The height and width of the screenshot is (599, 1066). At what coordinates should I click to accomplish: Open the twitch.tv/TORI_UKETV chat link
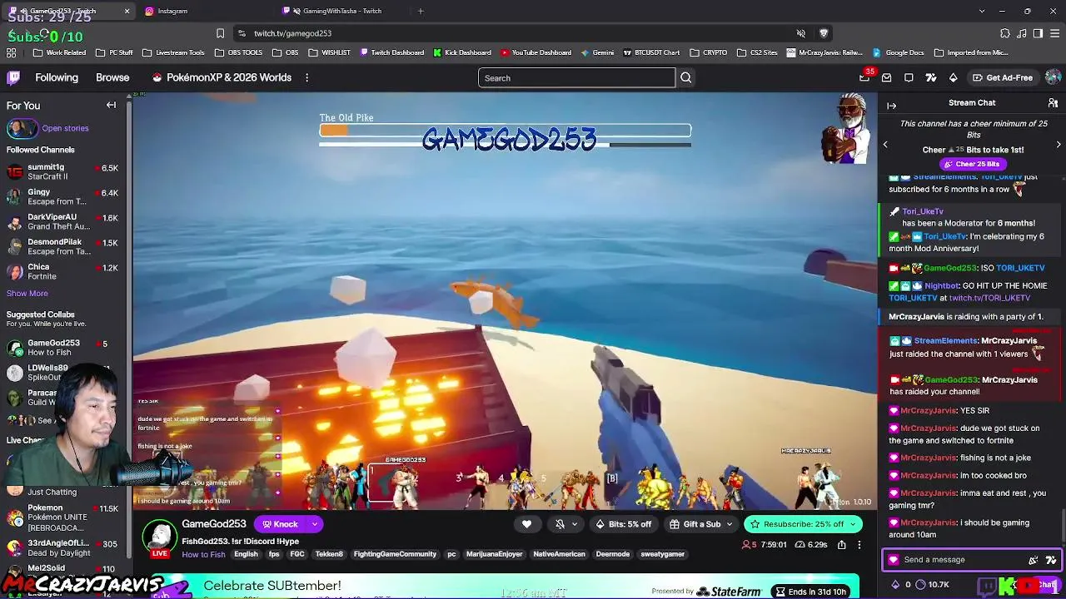(x=989, y=298)
